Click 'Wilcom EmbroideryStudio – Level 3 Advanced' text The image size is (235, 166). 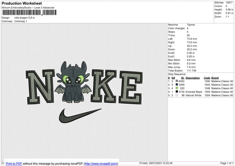[x=28, y=8]
